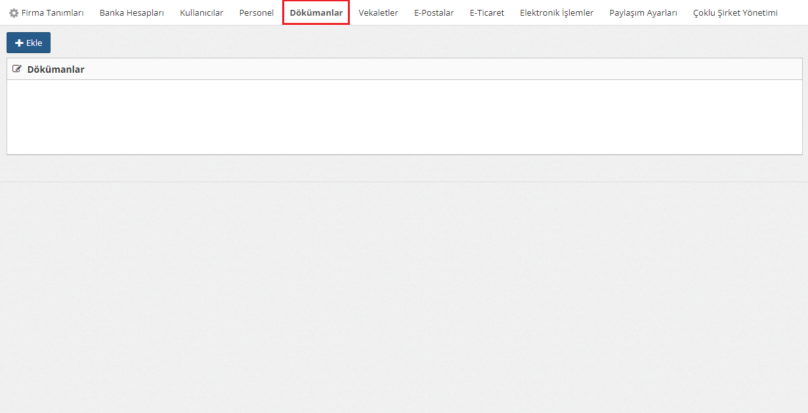Open the Vekaletler tab
The width and height of the screenshot is (808, 413).
click(378, 12)
